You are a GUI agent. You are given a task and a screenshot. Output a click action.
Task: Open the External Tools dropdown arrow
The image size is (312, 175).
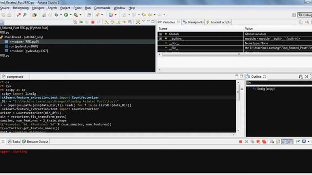[x=80, y=15]
